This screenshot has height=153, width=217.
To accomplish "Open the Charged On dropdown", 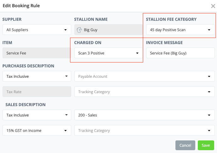I will click(108, 53).
